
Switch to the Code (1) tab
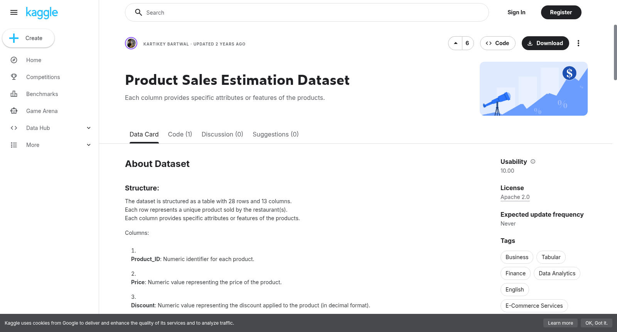pos(180,134)
